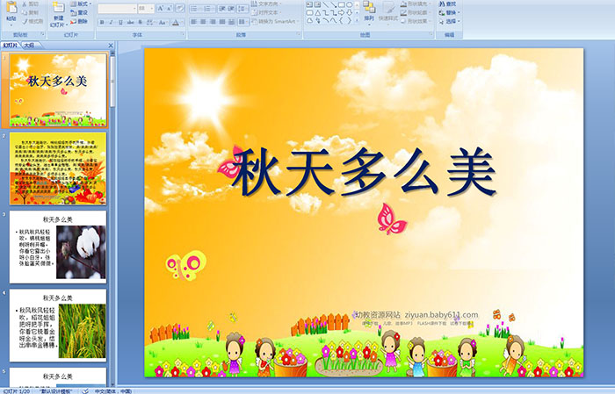Switch to the Slides (幻灯片) pane tab

coord(11,46)
